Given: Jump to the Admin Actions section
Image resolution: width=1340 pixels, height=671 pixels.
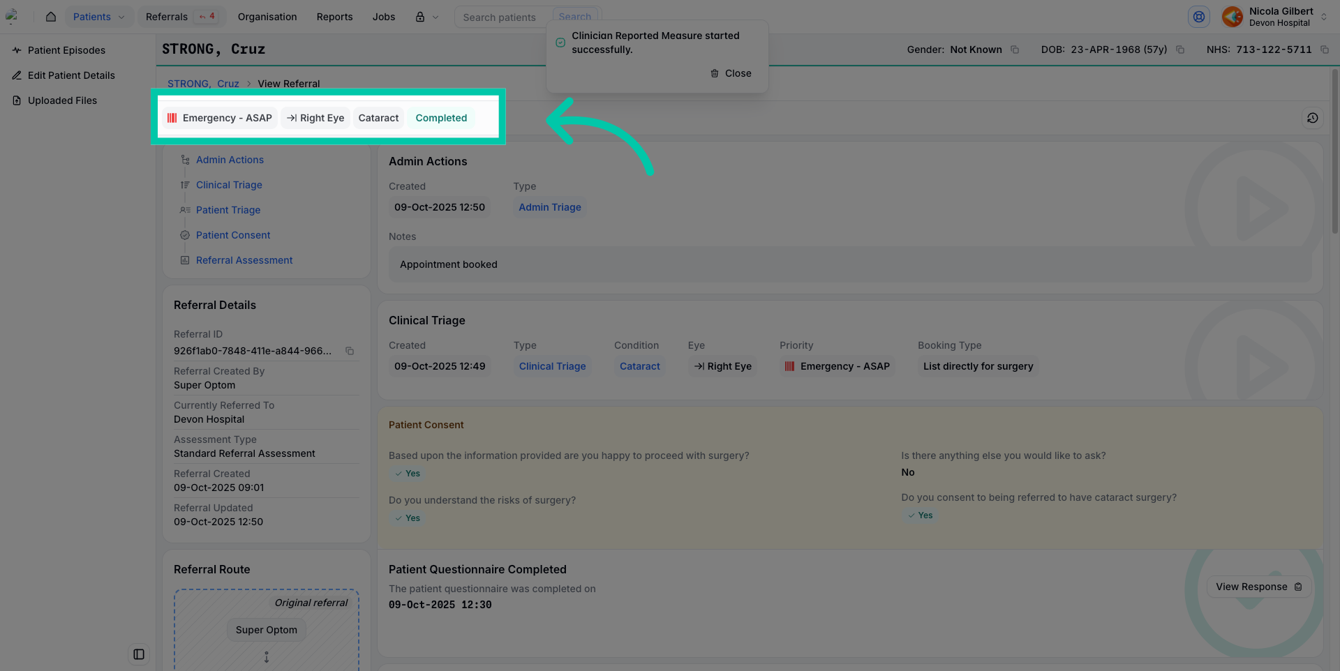Looking at the screenshot, I should [x=230, y=160].
